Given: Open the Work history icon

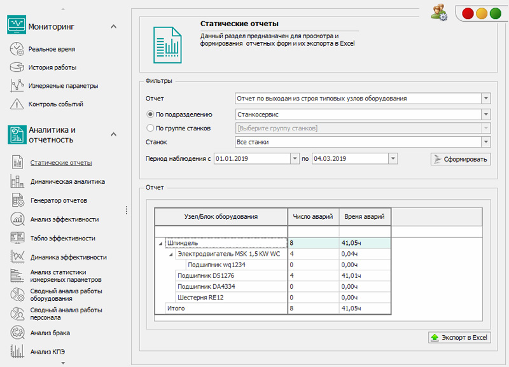Looking at the screenshot, I should click(17, 67).
